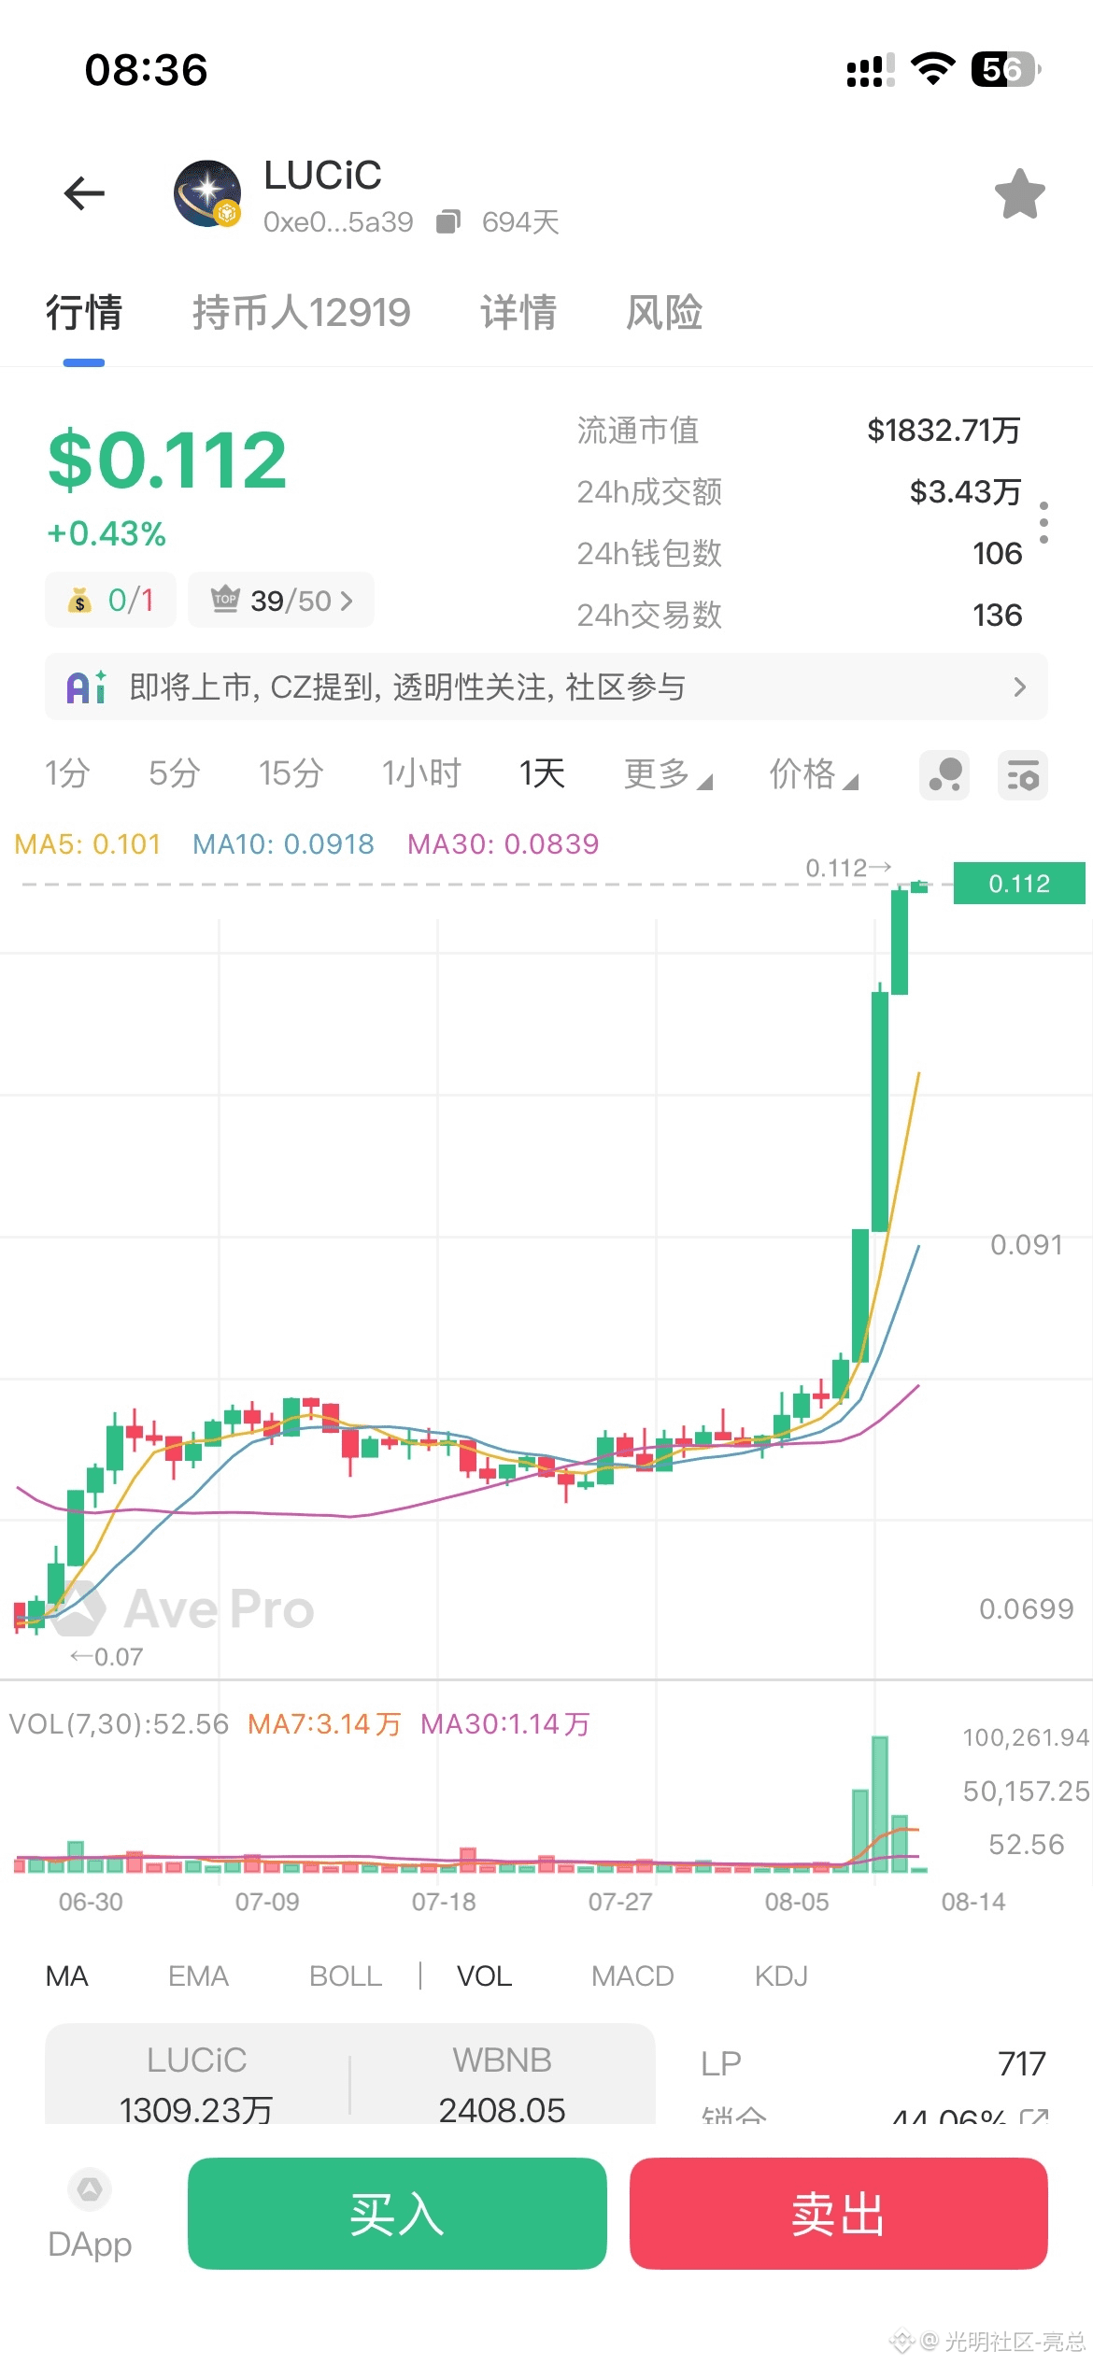This screenshot has width=1093, height=2365.
Task: Tap the $0.112 price headline
Action: pos(167,460)
